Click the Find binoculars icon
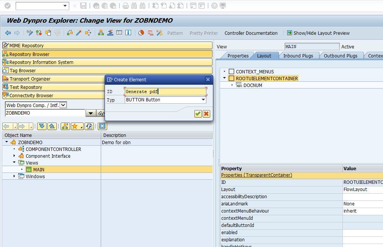Screen dimensions: 383x247 tap(134, 6)
